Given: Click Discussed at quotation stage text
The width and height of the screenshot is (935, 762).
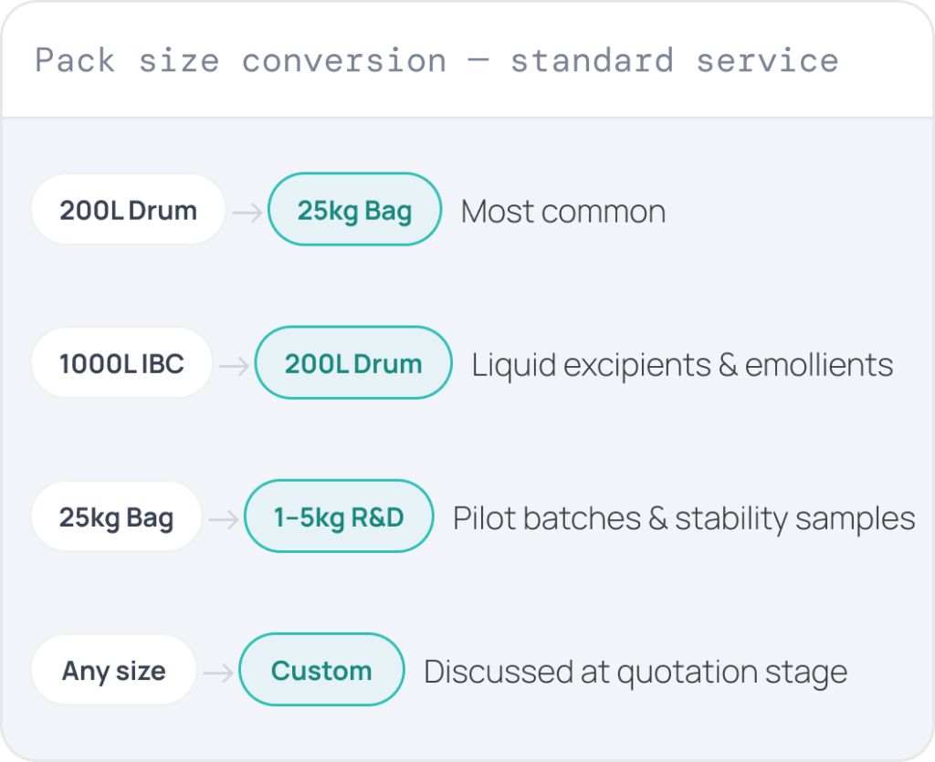Looking at the screenshot, I should (636, 673).
